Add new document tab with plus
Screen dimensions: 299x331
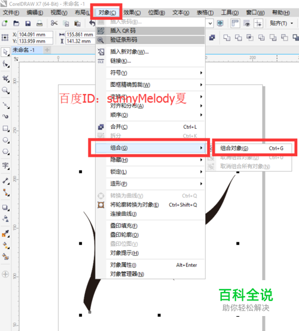tap(47, 50)
